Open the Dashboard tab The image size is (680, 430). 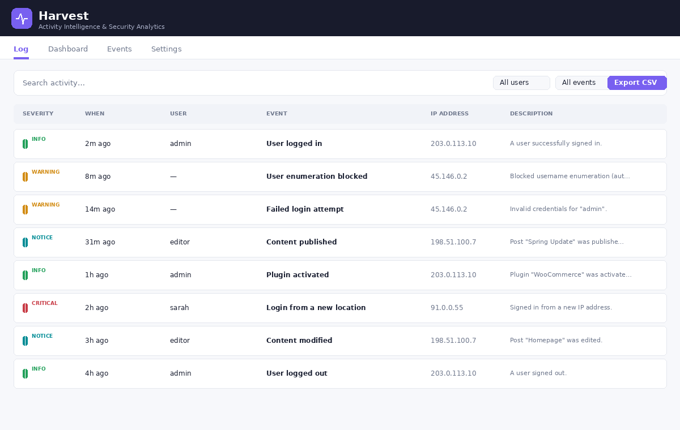click(x=68, y=49)
